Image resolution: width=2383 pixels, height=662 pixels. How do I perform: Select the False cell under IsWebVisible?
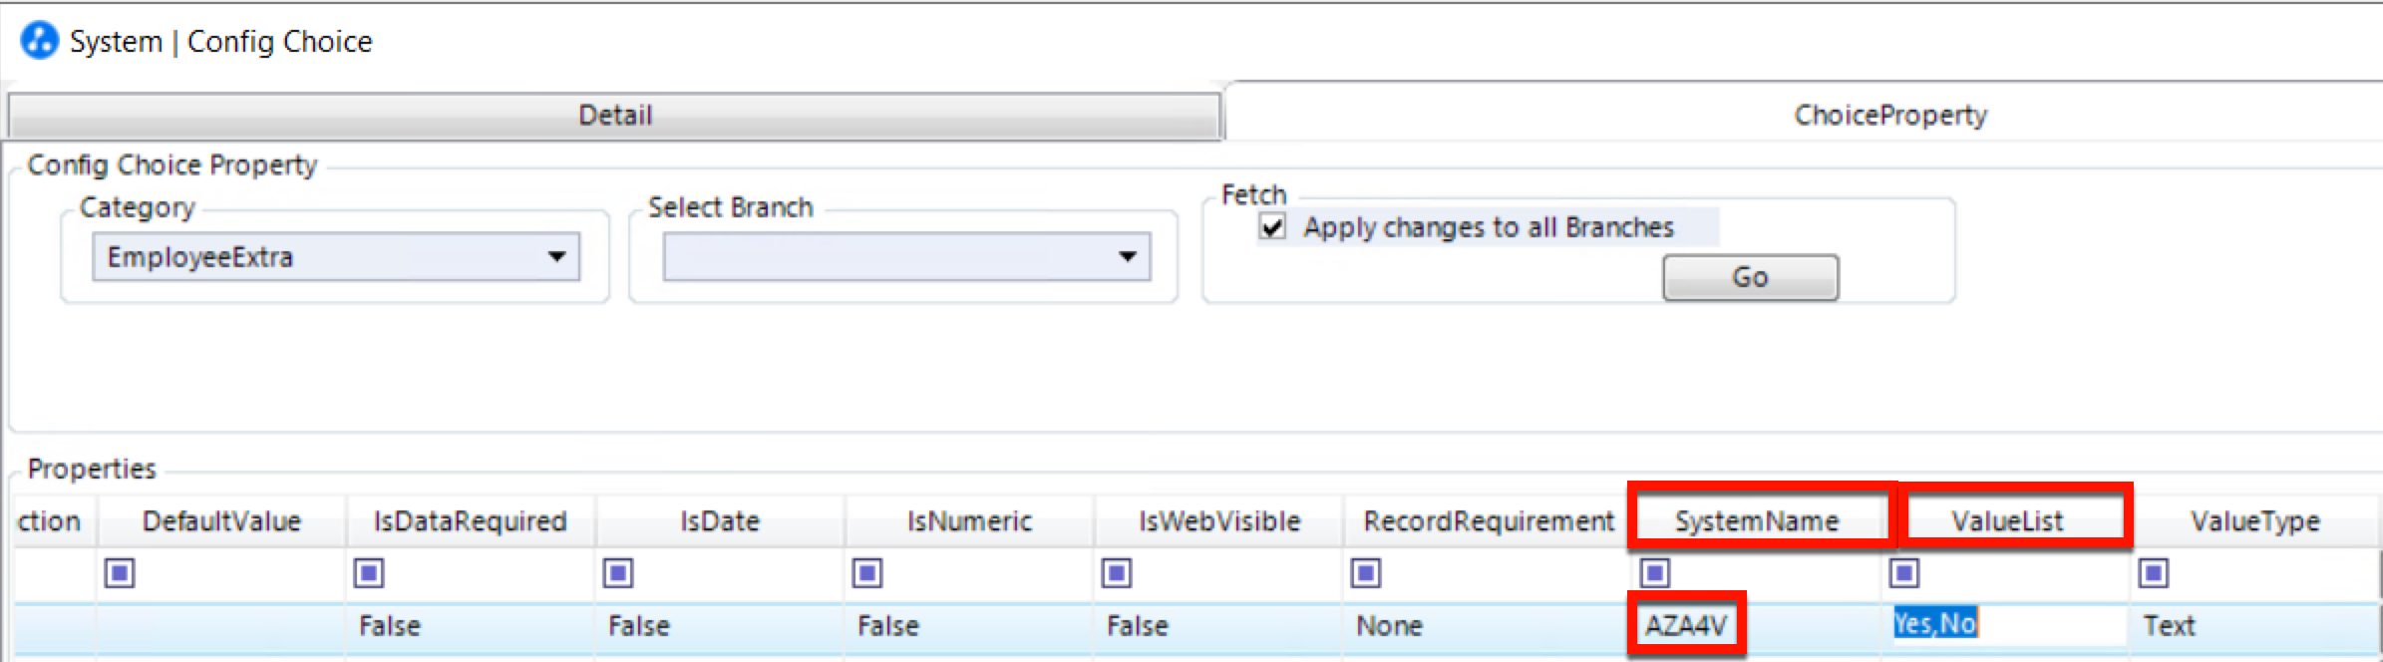click(1218, 626)
